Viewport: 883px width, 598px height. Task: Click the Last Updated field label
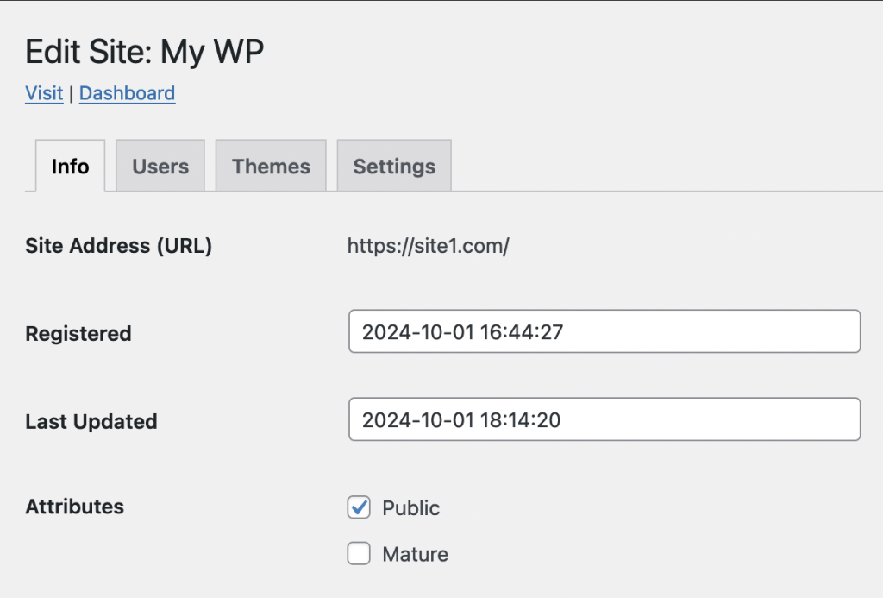point(91,422)
